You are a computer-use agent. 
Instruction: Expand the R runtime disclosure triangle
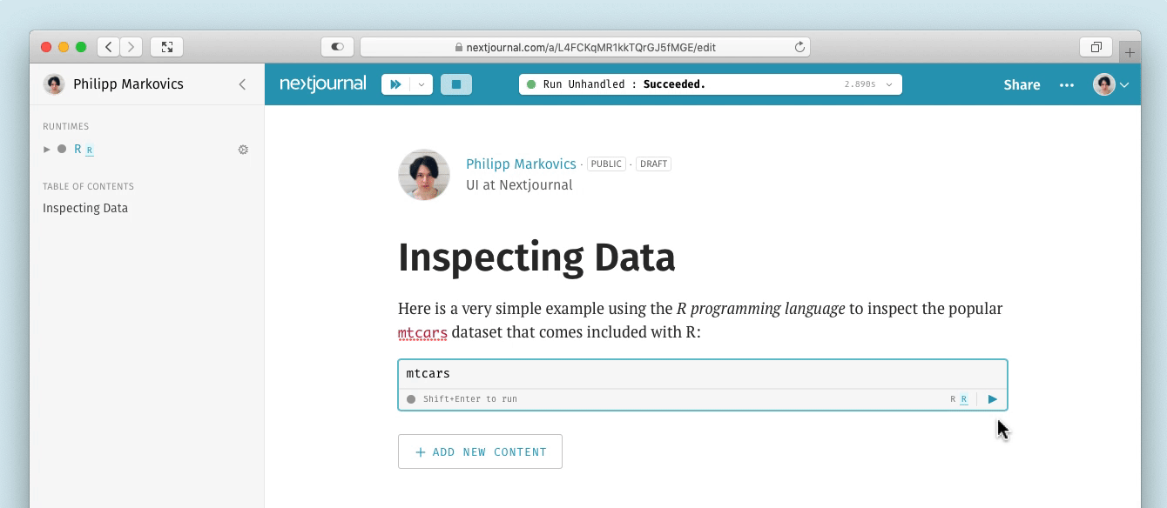tap(47, 150)
